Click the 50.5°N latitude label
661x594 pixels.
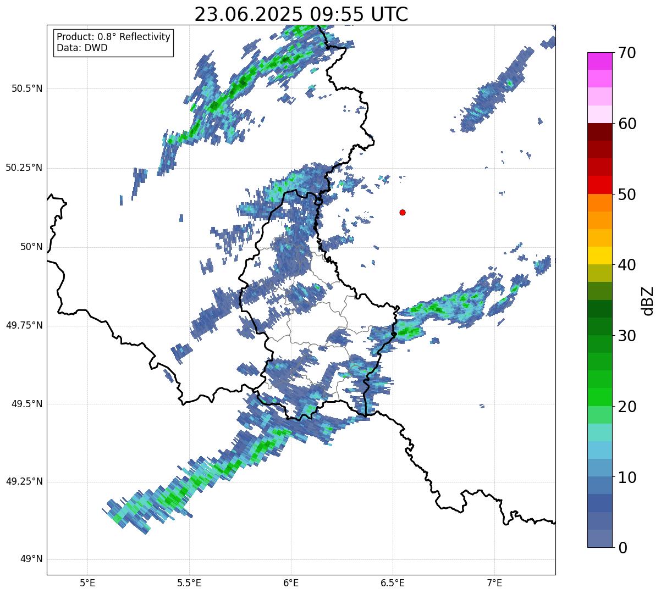[27, 88]
